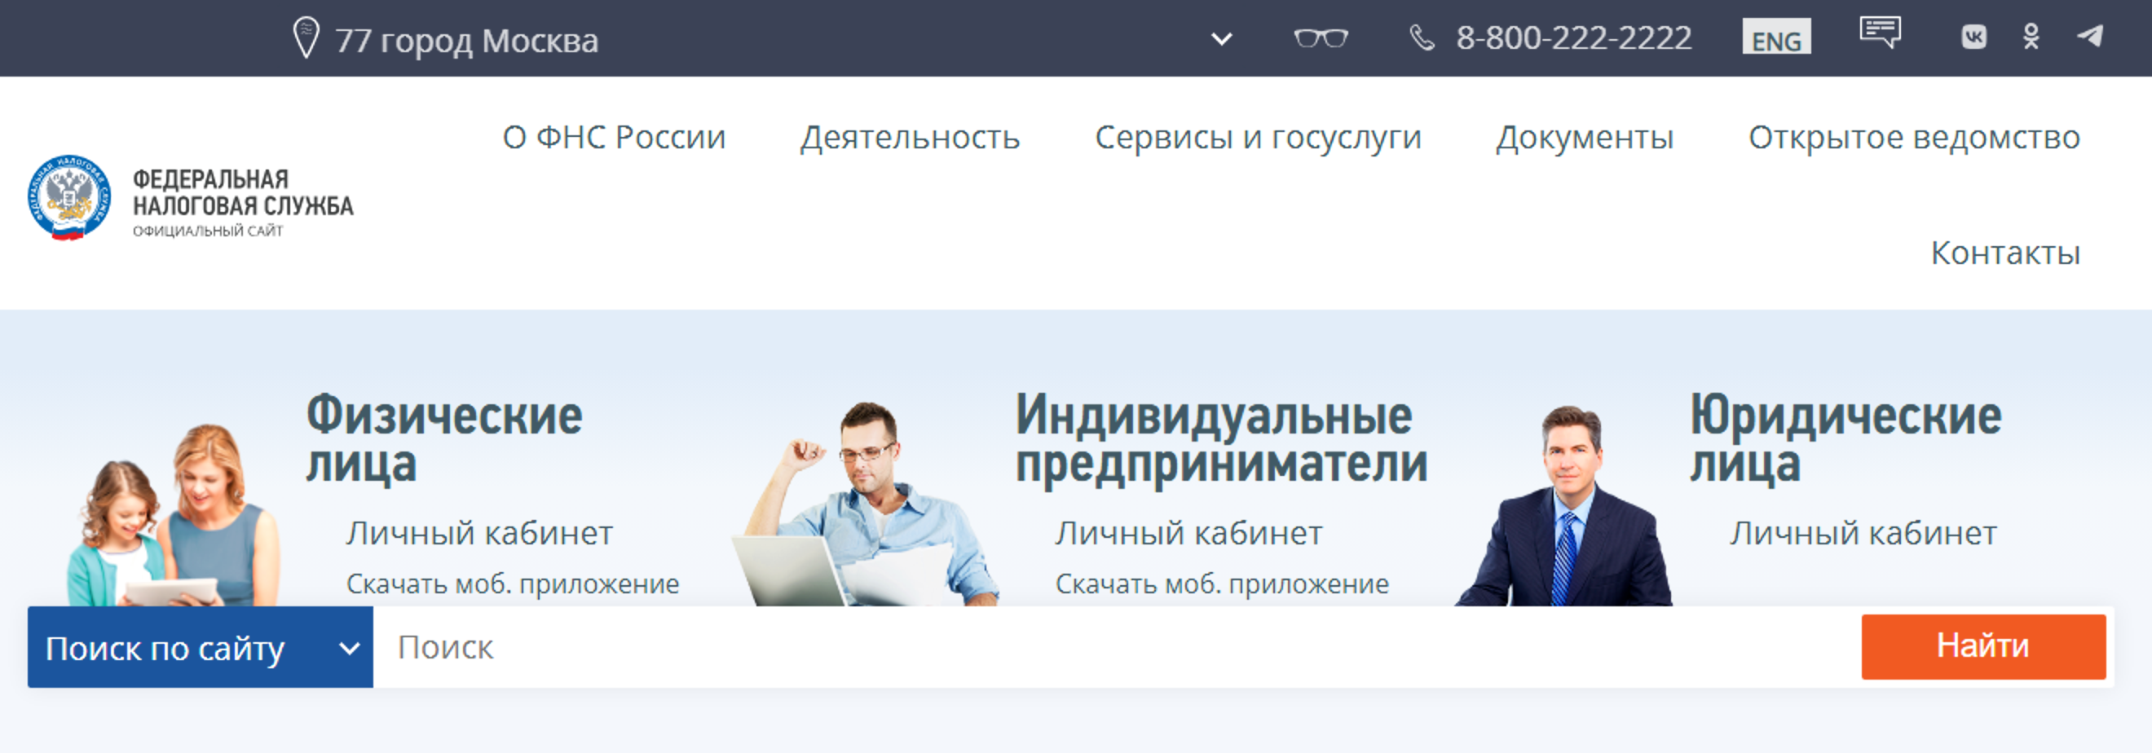The image size is (2152, 753).
Task: Enable visually impaired version glasses icon
Action: [1321, 38]
